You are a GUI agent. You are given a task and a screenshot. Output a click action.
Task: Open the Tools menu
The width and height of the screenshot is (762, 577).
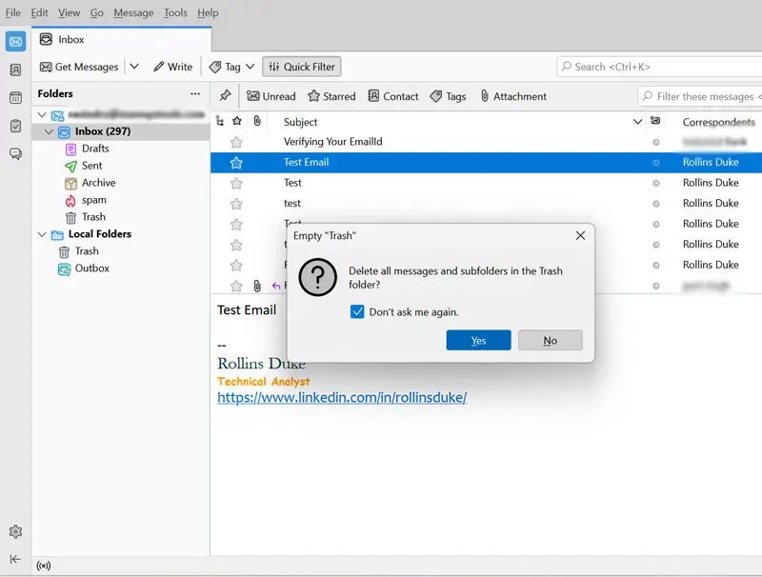click(175, 12)
